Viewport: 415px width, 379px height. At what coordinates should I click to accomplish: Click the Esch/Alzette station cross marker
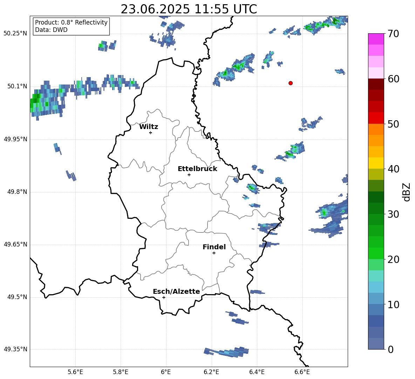[164, 297]
